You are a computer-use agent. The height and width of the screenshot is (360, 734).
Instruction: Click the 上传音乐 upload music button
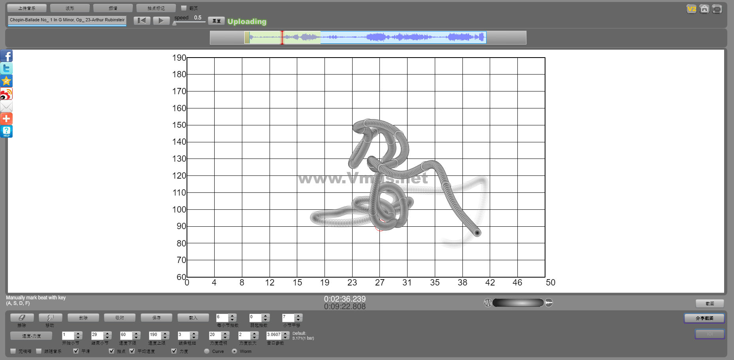pos(27,8)
